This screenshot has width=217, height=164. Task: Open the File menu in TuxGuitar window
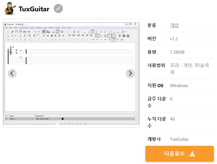pos(6,28)
